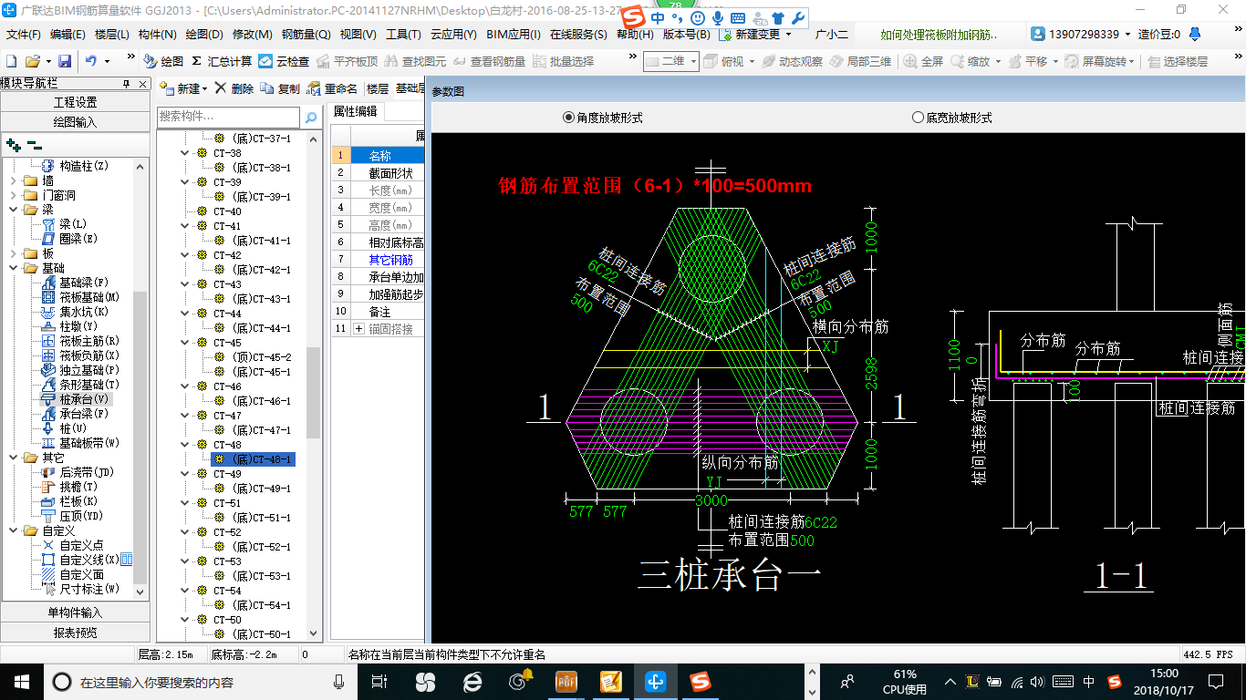The image size is (1246, 700).
Task: Select (底)CT-48-1 in component list
Action: coord(254,459)
